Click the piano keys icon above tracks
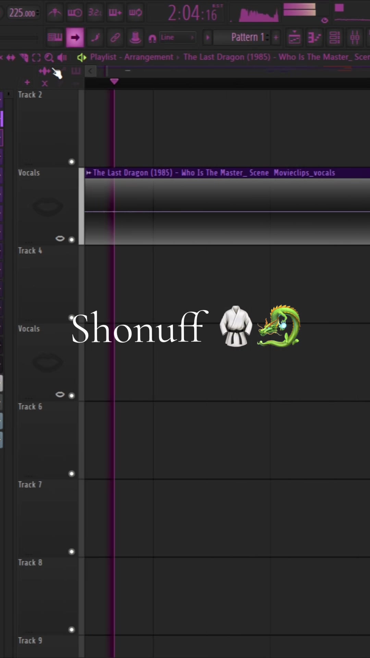 76,71
